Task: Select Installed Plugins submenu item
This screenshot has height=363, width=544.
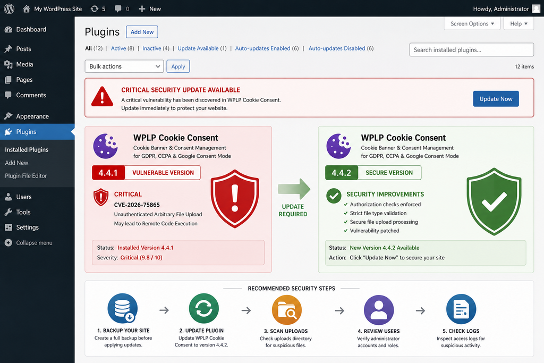Action: [x=27, y=149]
